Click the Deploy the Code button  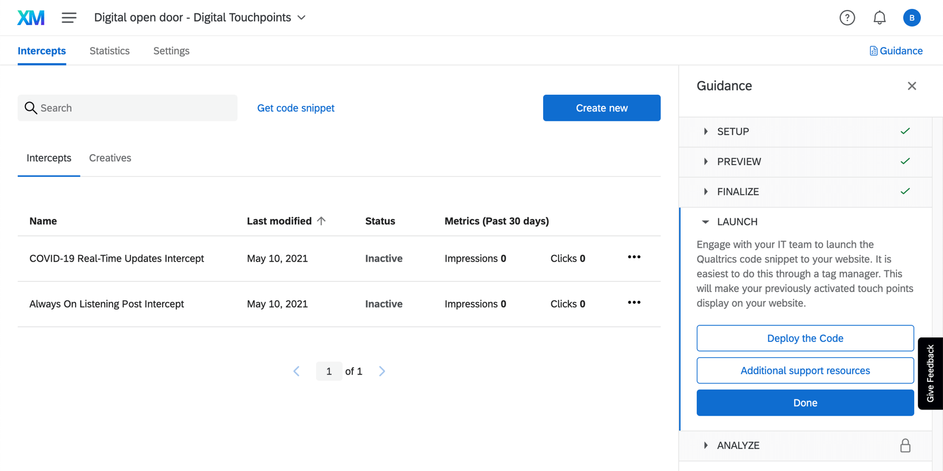805,338
